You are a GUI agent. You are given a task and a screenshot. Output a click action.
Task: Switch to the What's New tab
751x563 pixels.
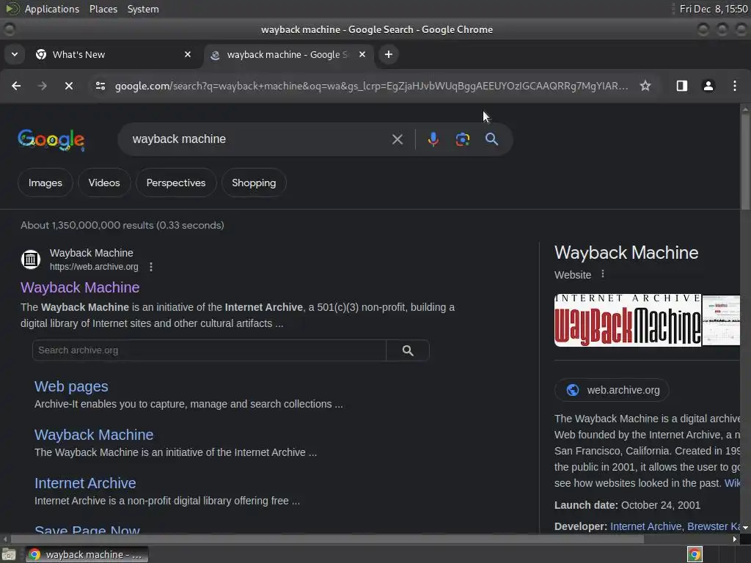[x=112, y=54]
